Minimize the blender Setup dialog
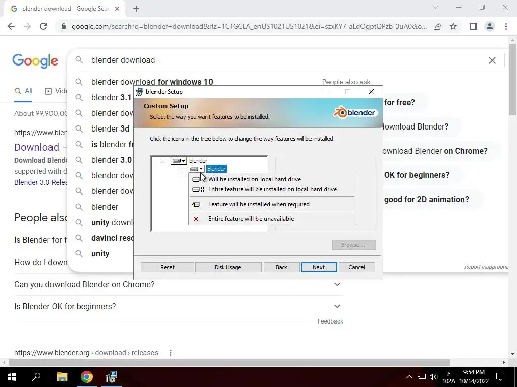 point(325,92)
